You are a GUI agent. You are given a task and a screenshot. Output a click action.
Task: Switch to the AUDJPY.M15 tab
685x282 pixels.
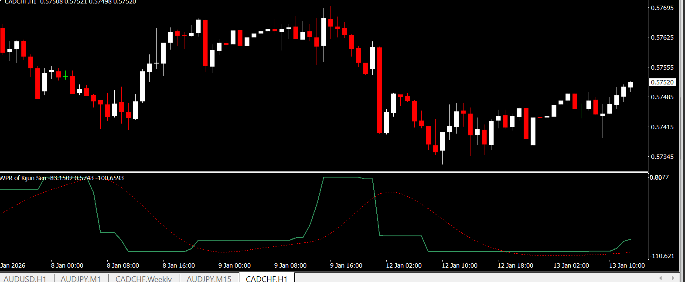(209, 278)
